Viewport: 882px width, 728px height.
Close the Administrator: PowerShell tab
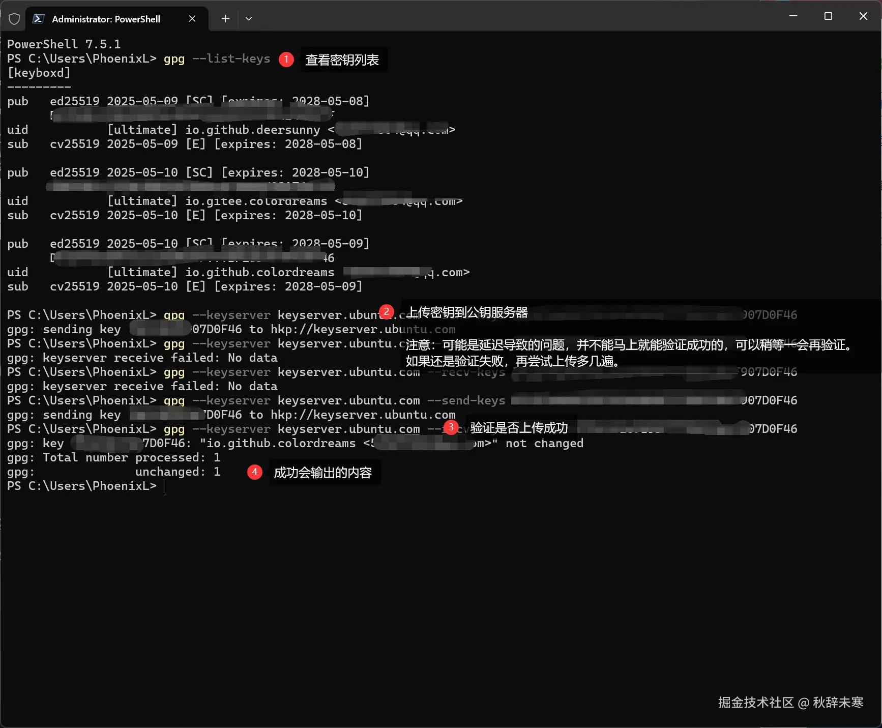tap(192, 19)
